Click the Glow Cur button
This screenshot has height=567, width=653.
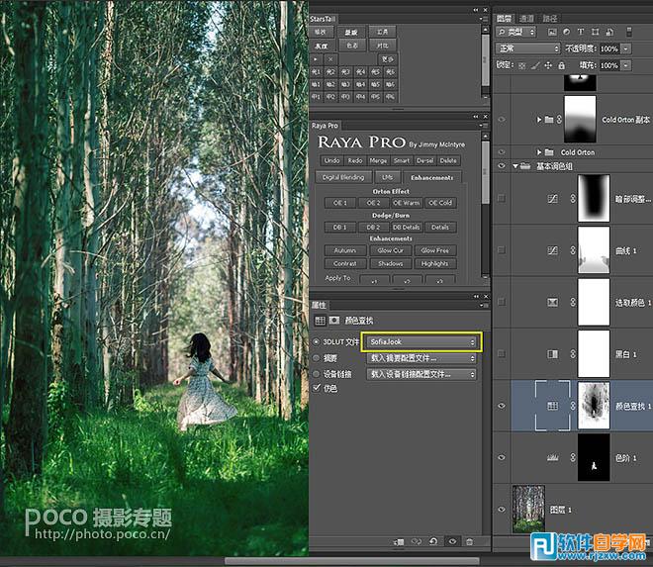tap(390, 250)
